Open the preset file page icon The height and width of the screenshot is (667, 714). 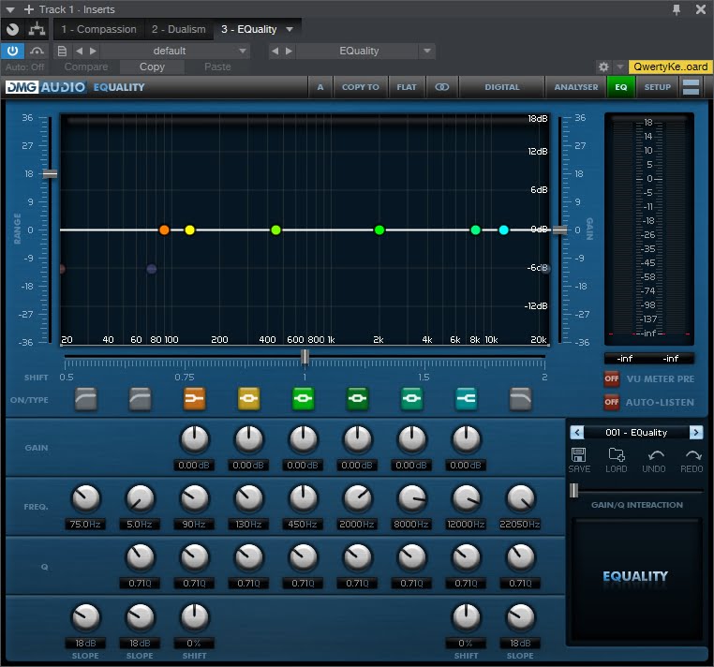point(62,51)
